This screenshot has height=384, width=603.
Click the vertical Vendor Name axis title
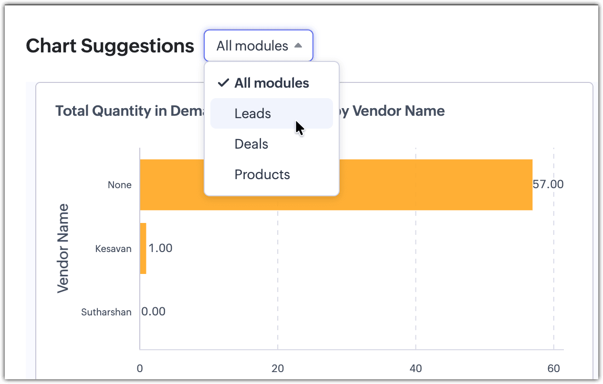click(63, 248)
